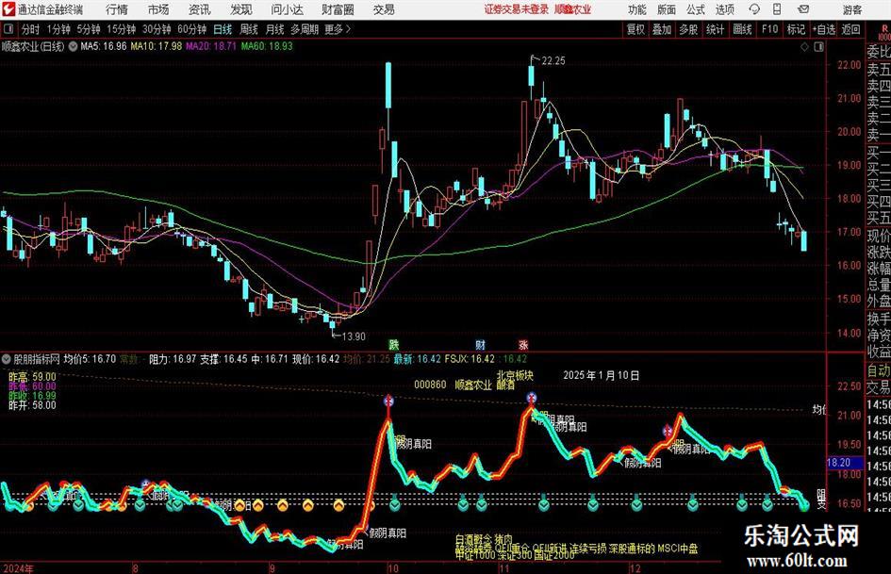Switch to 分时 timeframe
Screen dimensions: 891x574
click(x=30, y=29)
